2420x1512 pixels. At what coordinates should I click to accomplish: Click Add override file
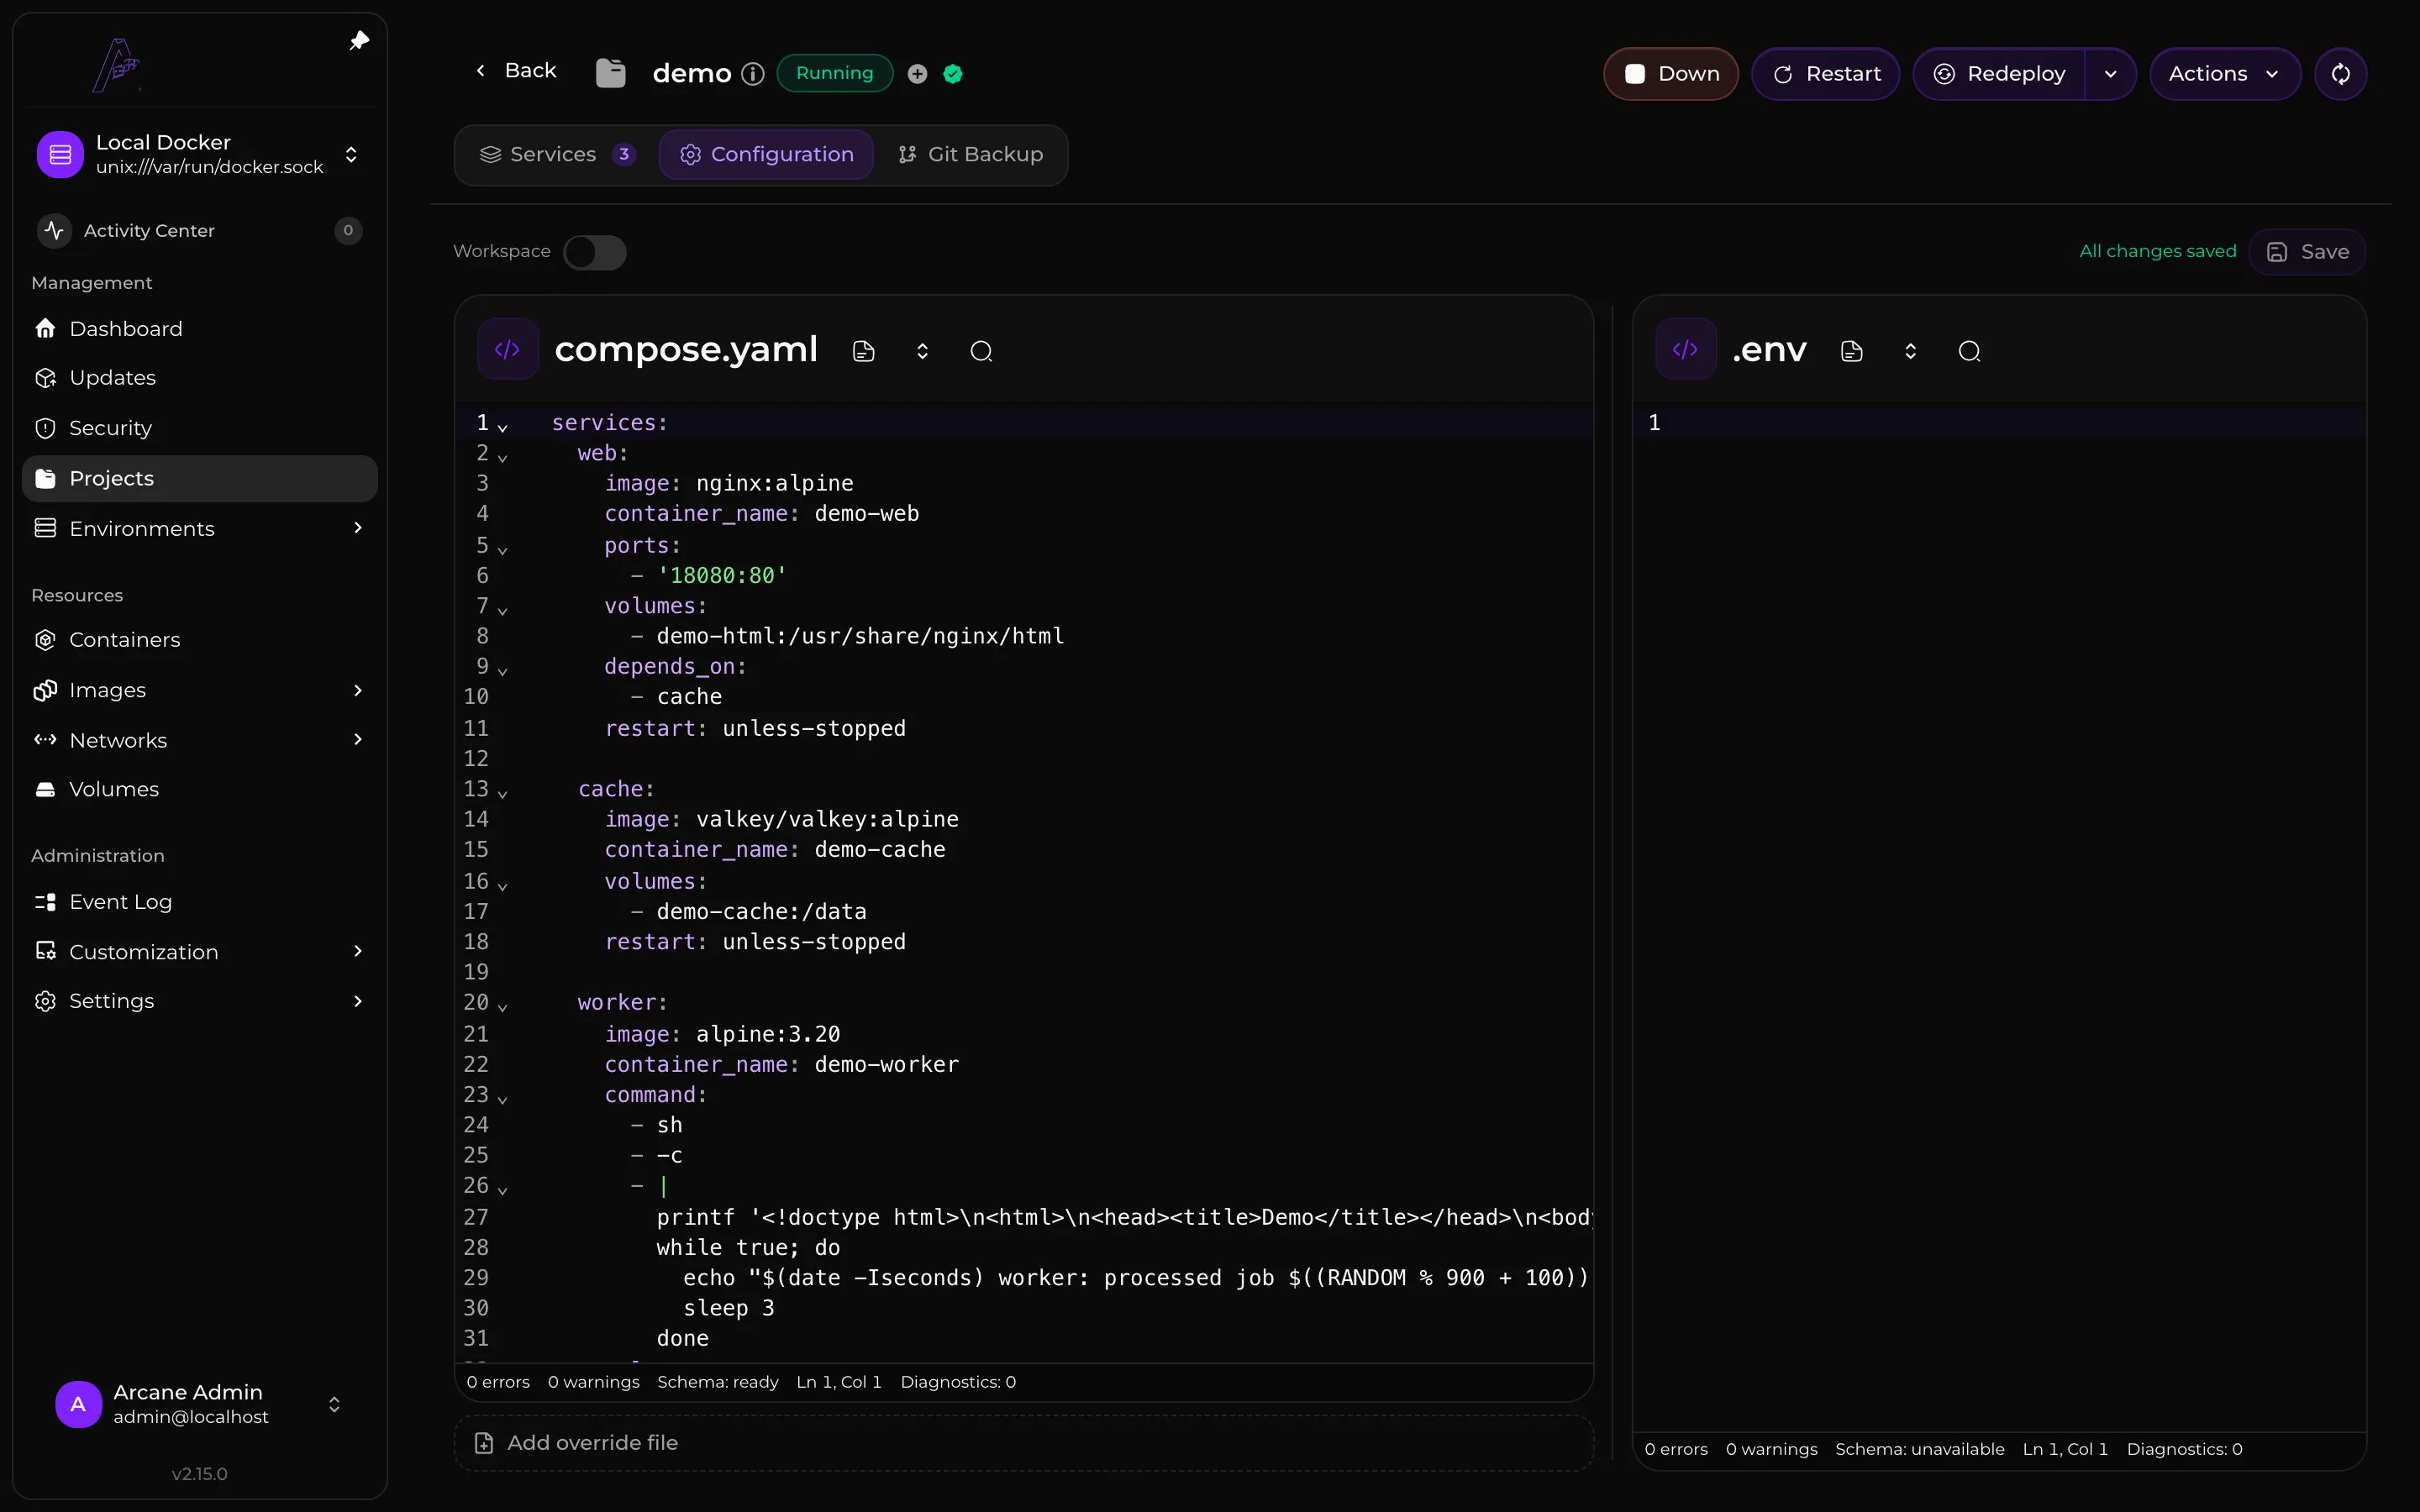point(1024,1443)
